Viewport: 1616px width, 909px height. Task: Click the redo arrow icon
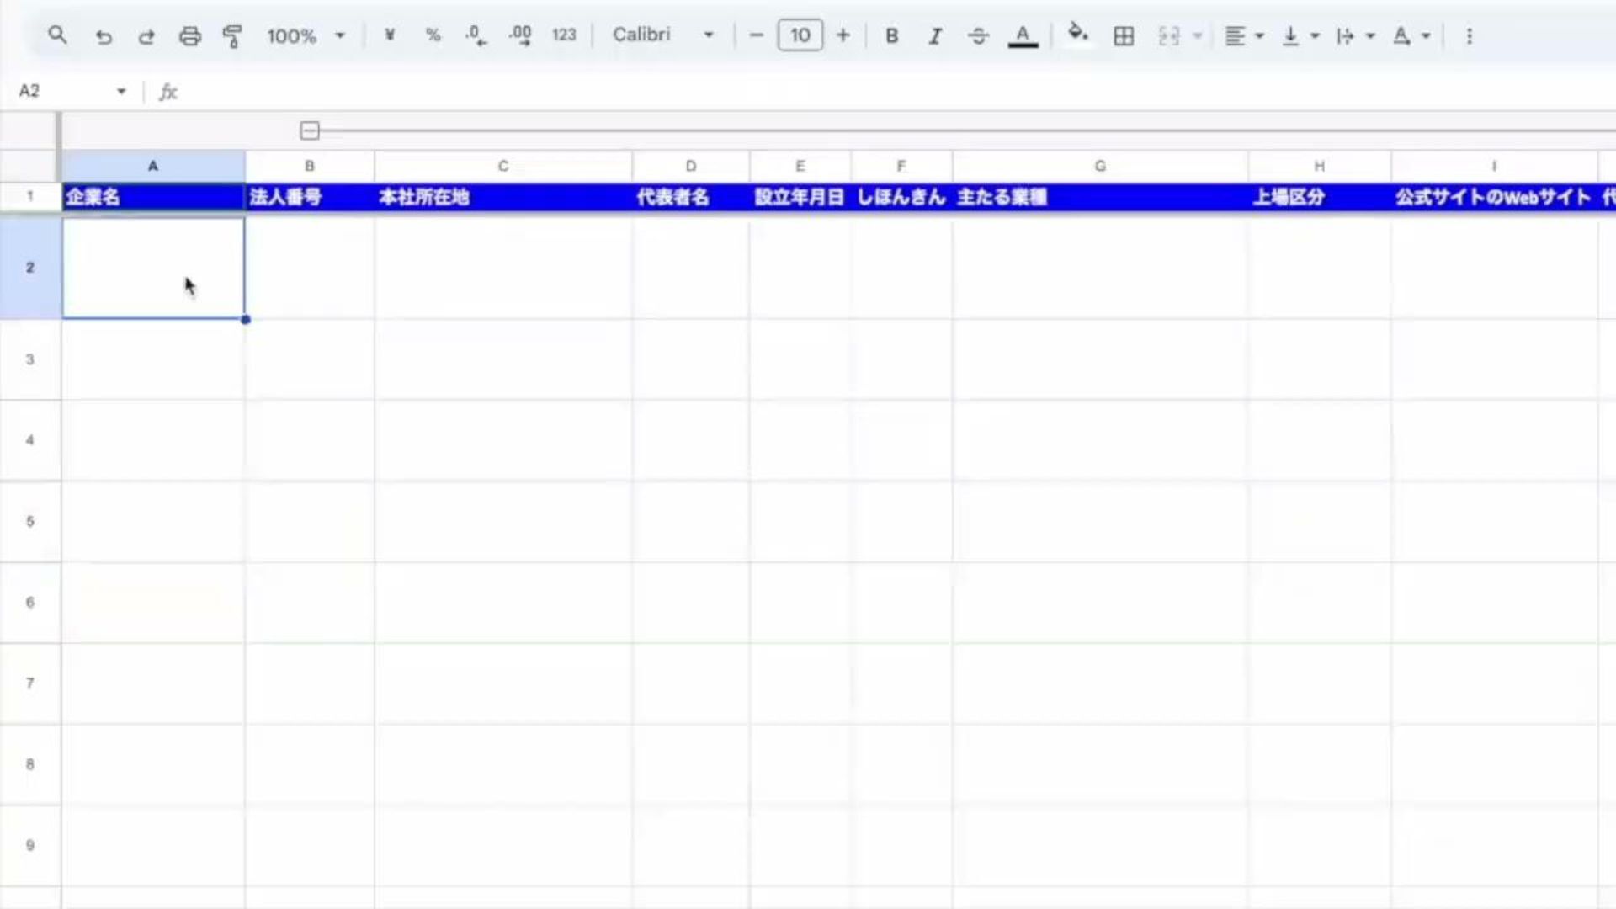[146, 36]
